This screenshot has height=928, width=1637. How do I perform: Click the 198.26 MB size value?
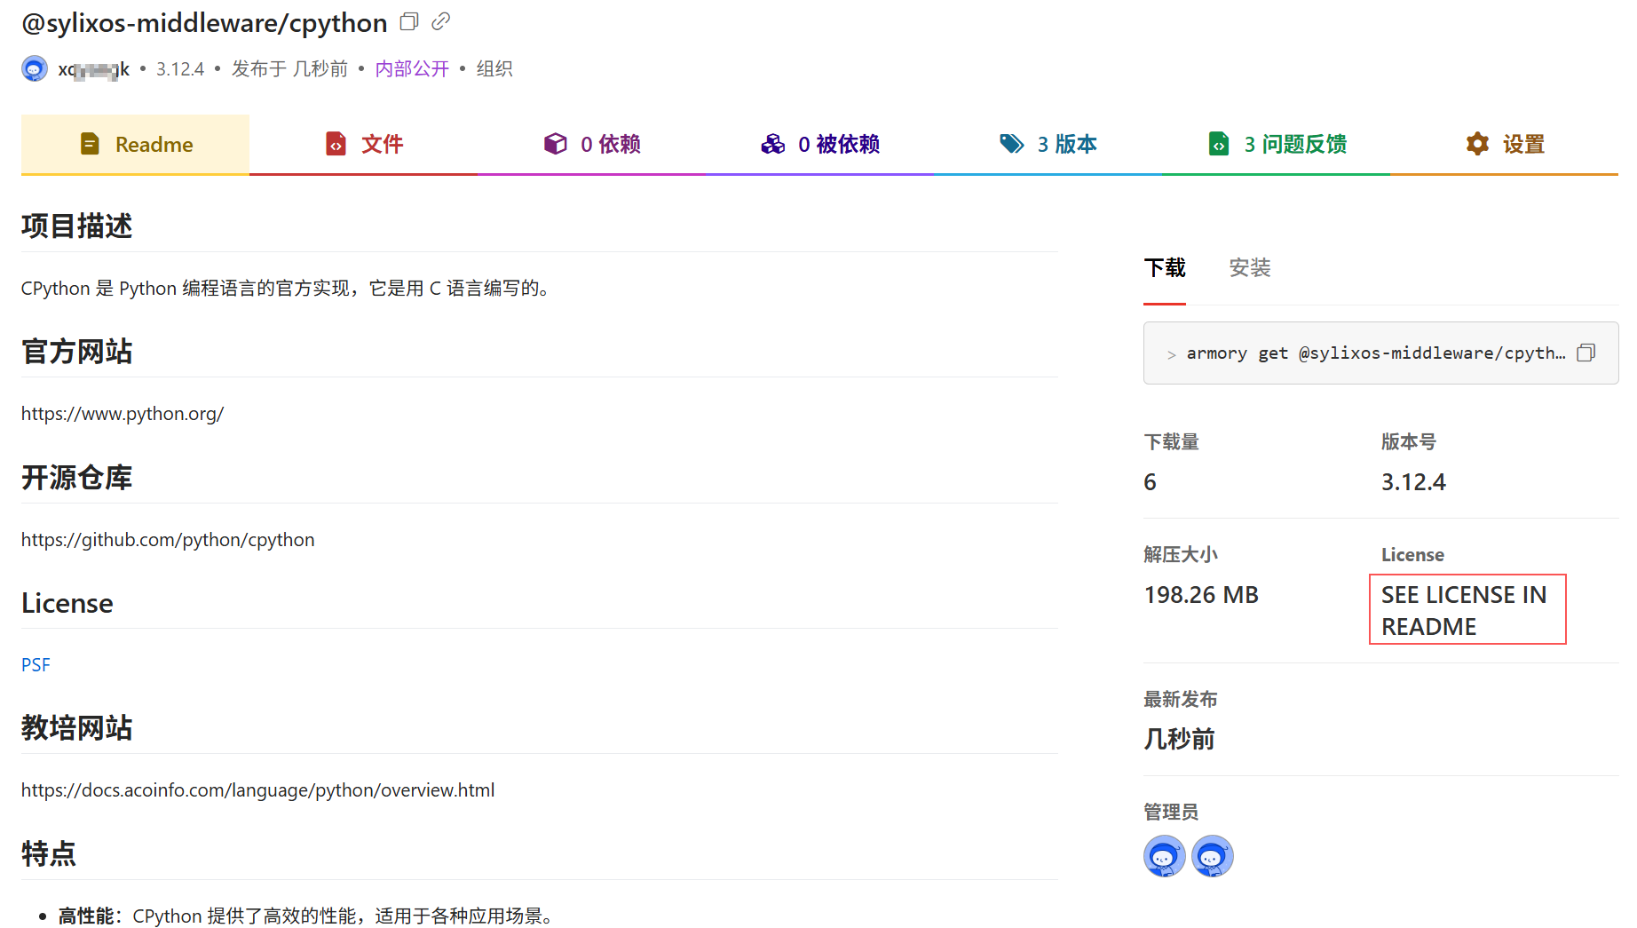(x=1201, y=595)
